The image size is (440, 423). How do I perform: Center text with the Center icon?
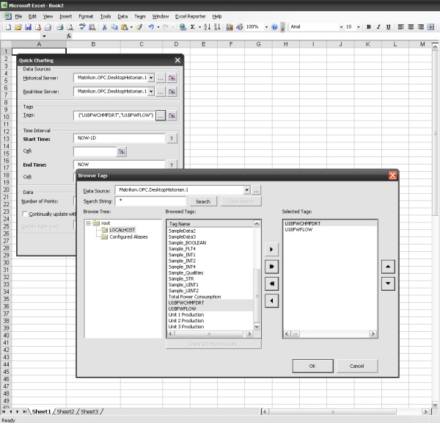[x=411, y=27]
